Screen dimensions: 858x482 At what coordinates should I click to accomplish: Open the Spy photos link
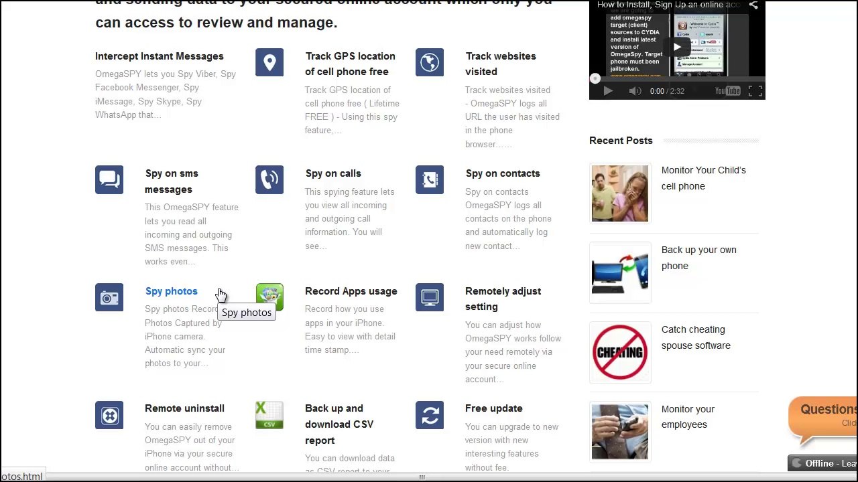click(x=172, y=291)
